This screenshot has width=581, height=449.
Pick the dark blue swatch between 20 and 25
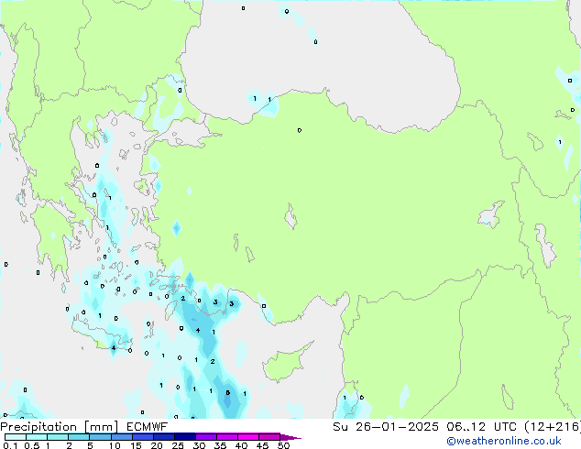(164, 437)
